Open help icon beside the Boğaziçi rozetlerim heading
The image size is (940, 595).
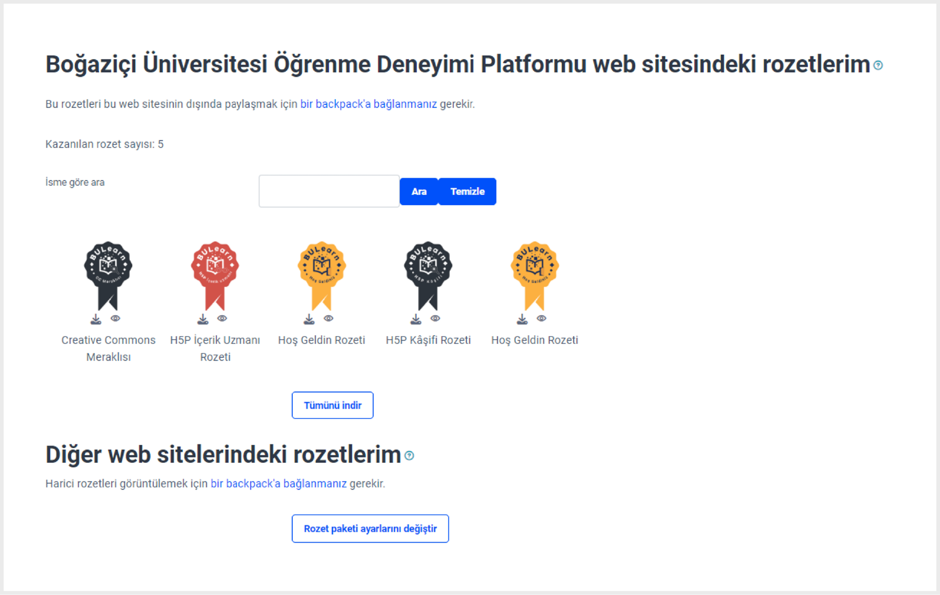click(x=878, y=66)
